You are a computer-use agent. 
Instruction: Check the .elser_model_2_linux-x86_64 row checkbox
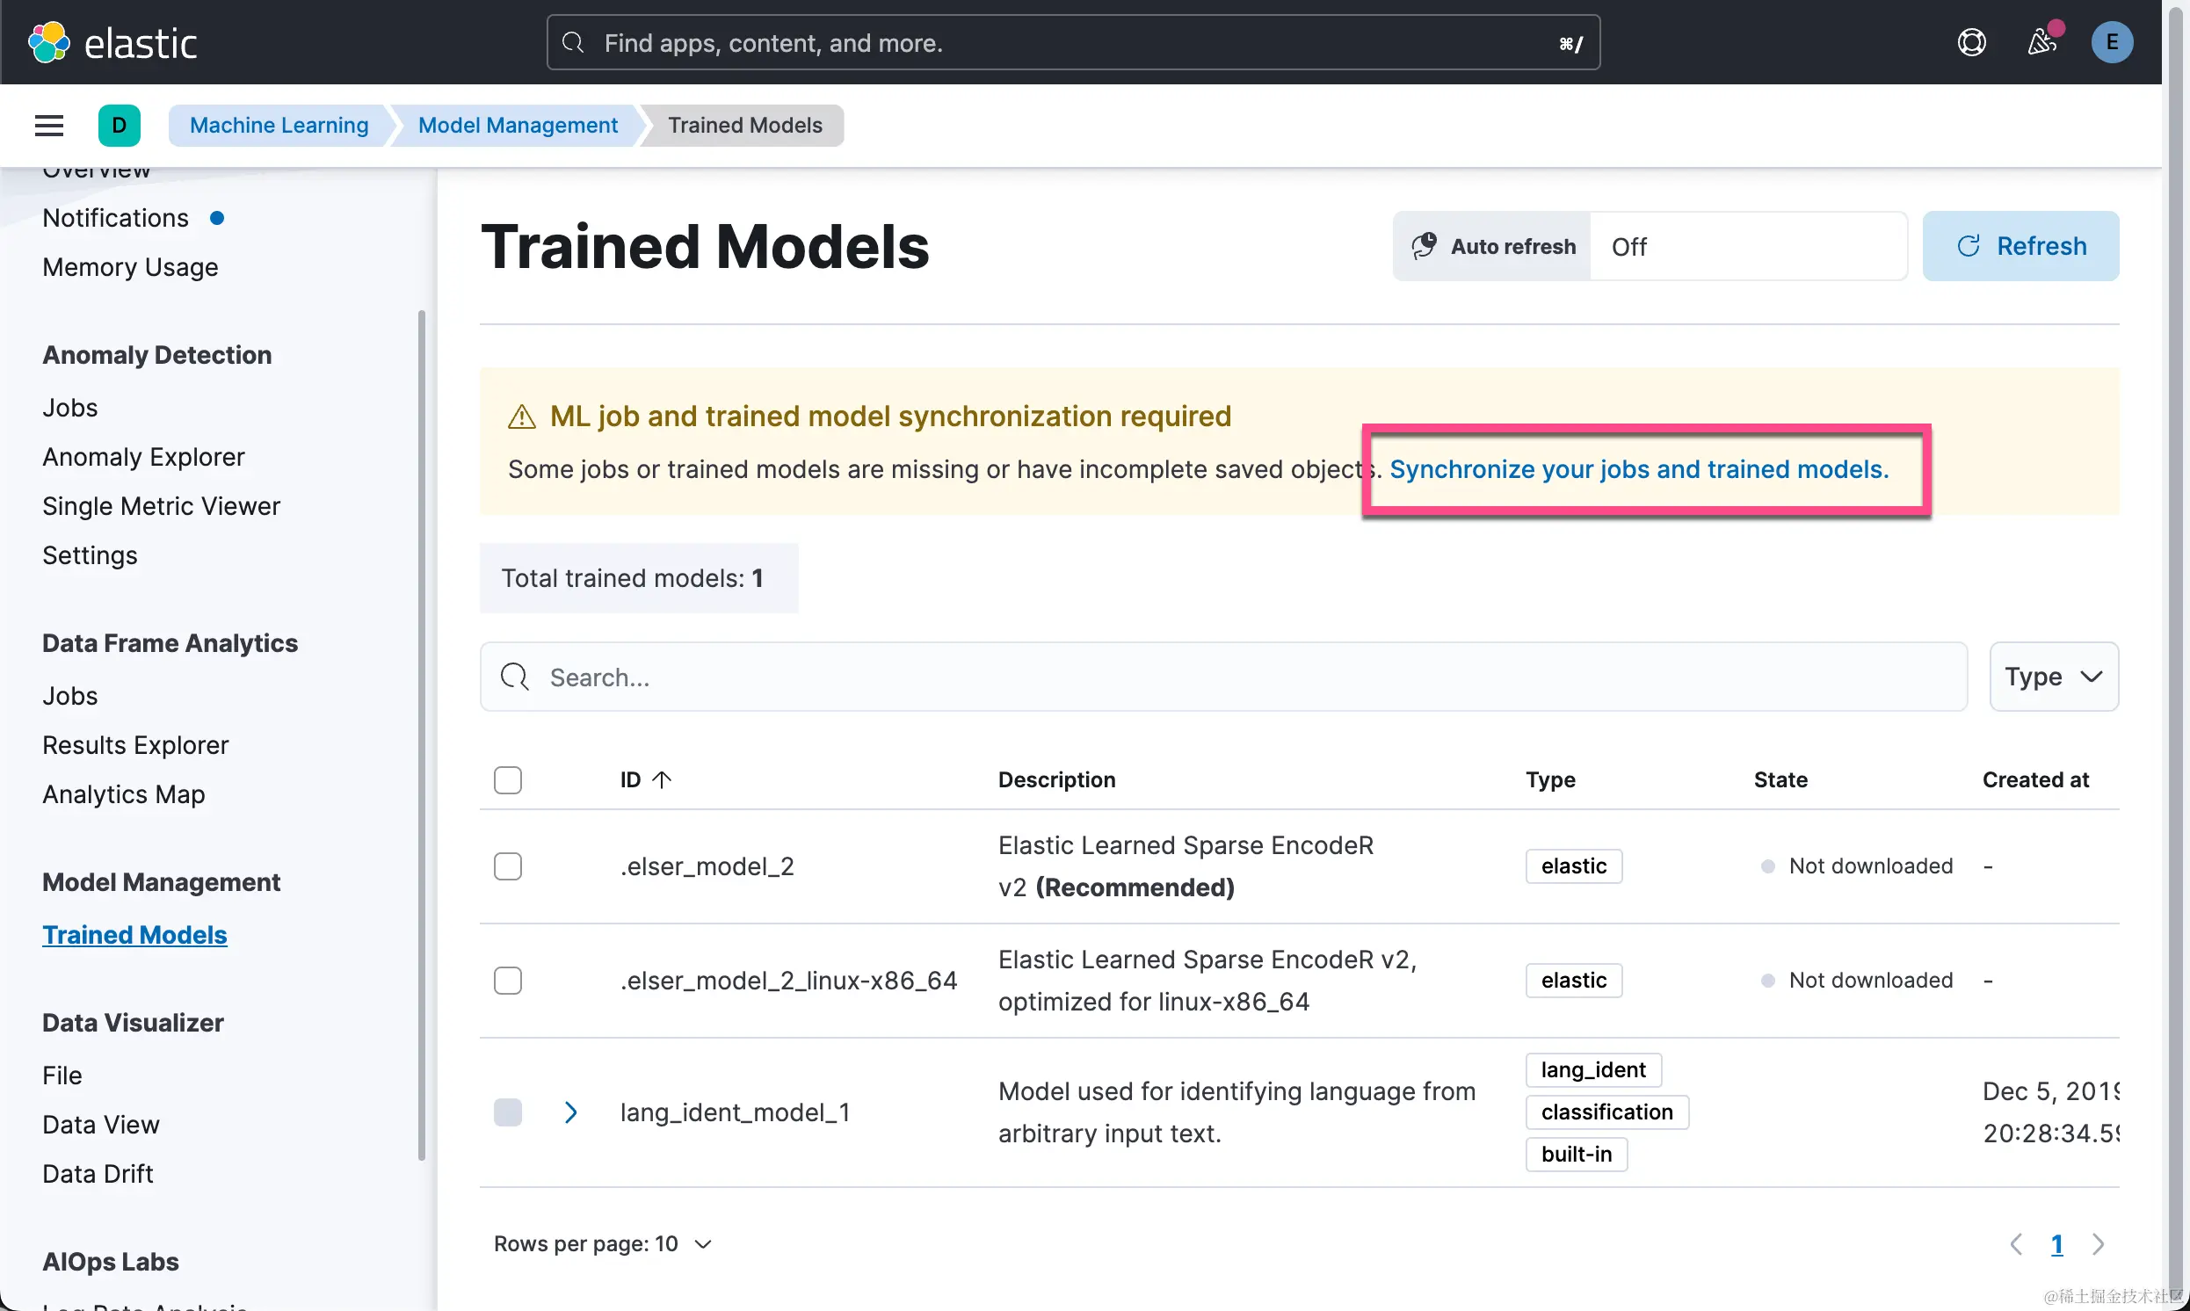[x=508, y=980]
